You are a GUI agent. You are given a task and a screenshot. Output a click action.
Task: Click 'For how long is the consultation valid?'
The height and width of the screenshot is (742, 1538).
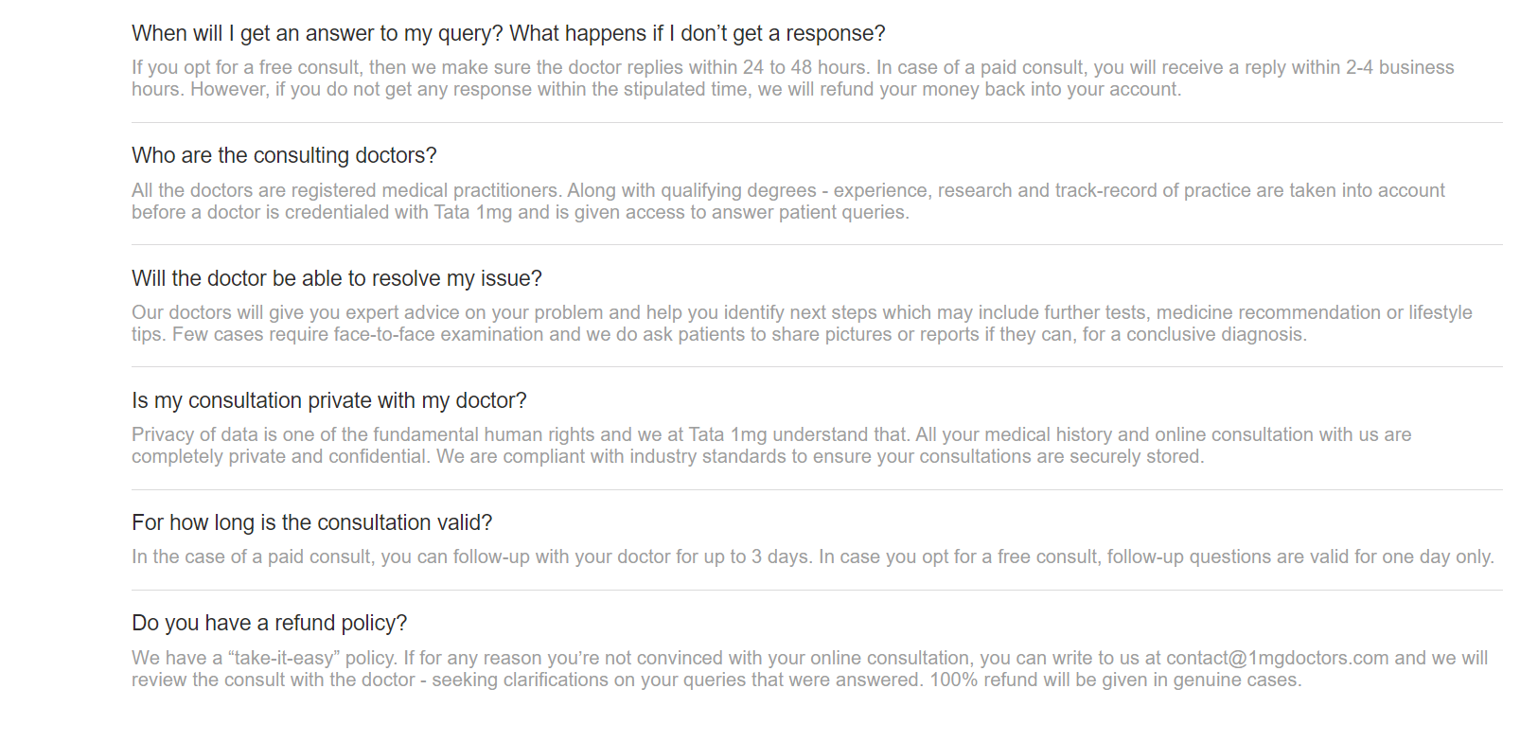(312, 523)
